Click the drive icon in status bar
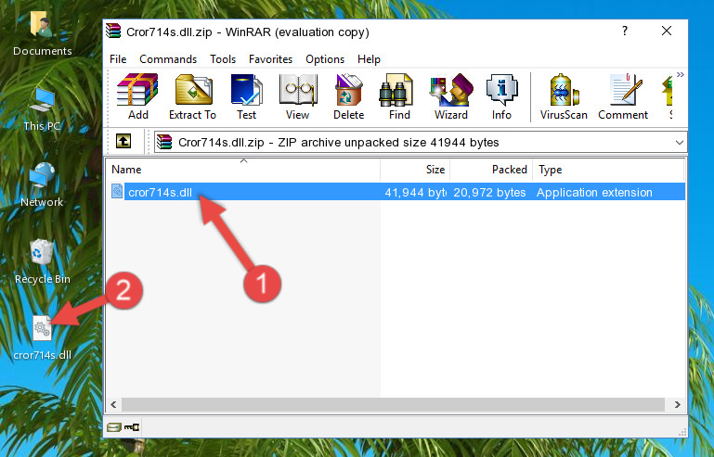Screen dimensions: 714x457 click(x=114, y=427)
